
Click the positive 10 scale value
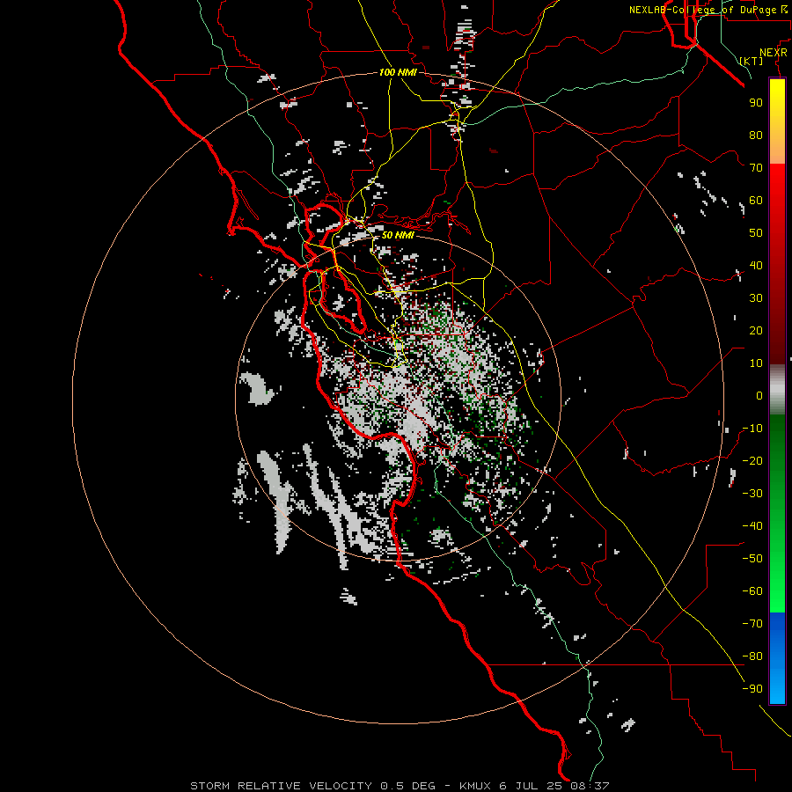[756, 363]
